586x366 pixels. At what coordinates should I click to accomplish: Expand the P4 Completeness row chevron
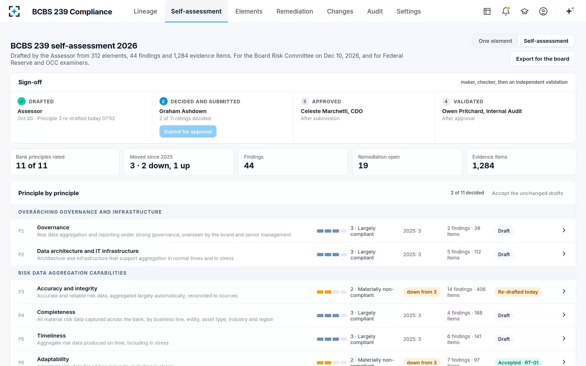(x=564, y=315)
